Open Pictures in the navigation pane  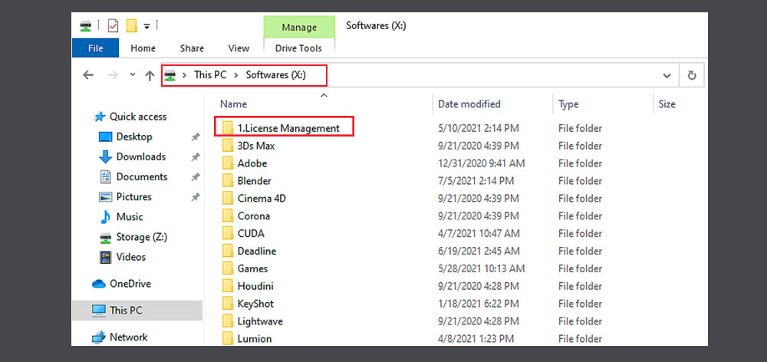pyautogui.click(x=134, y=196)
